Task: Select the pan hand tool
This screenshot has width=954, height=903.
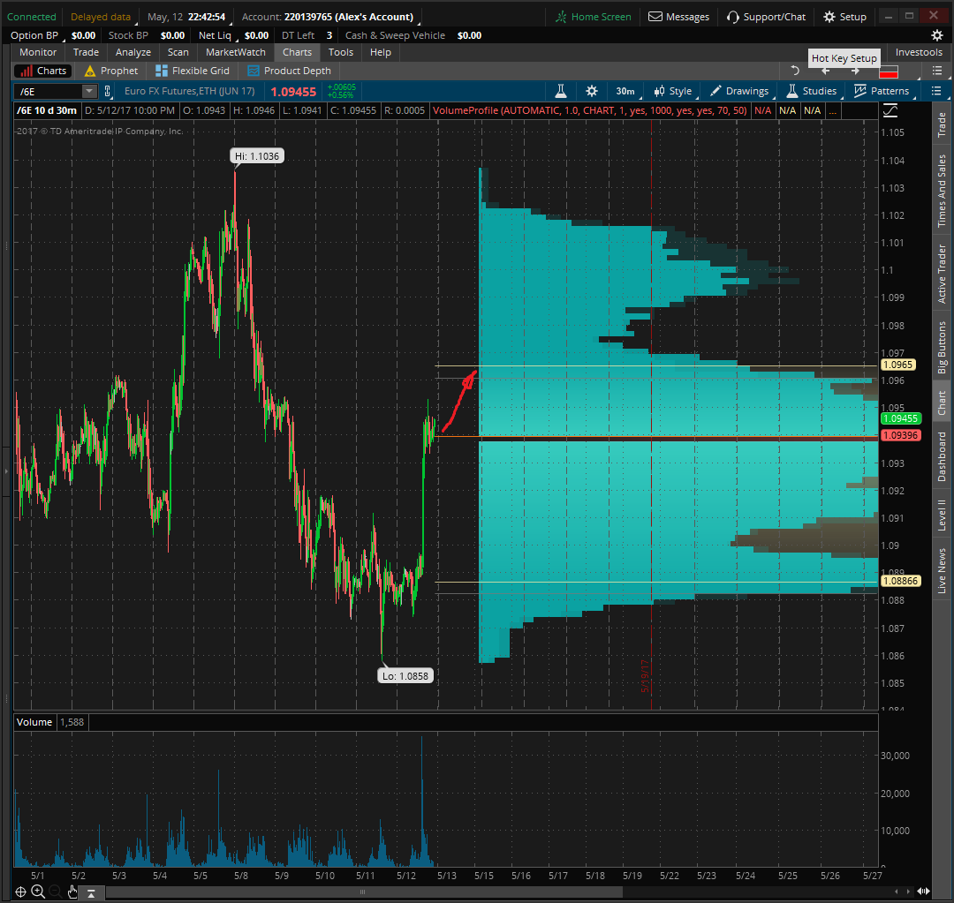Action: pyautogui.click(x=72, y=892)
